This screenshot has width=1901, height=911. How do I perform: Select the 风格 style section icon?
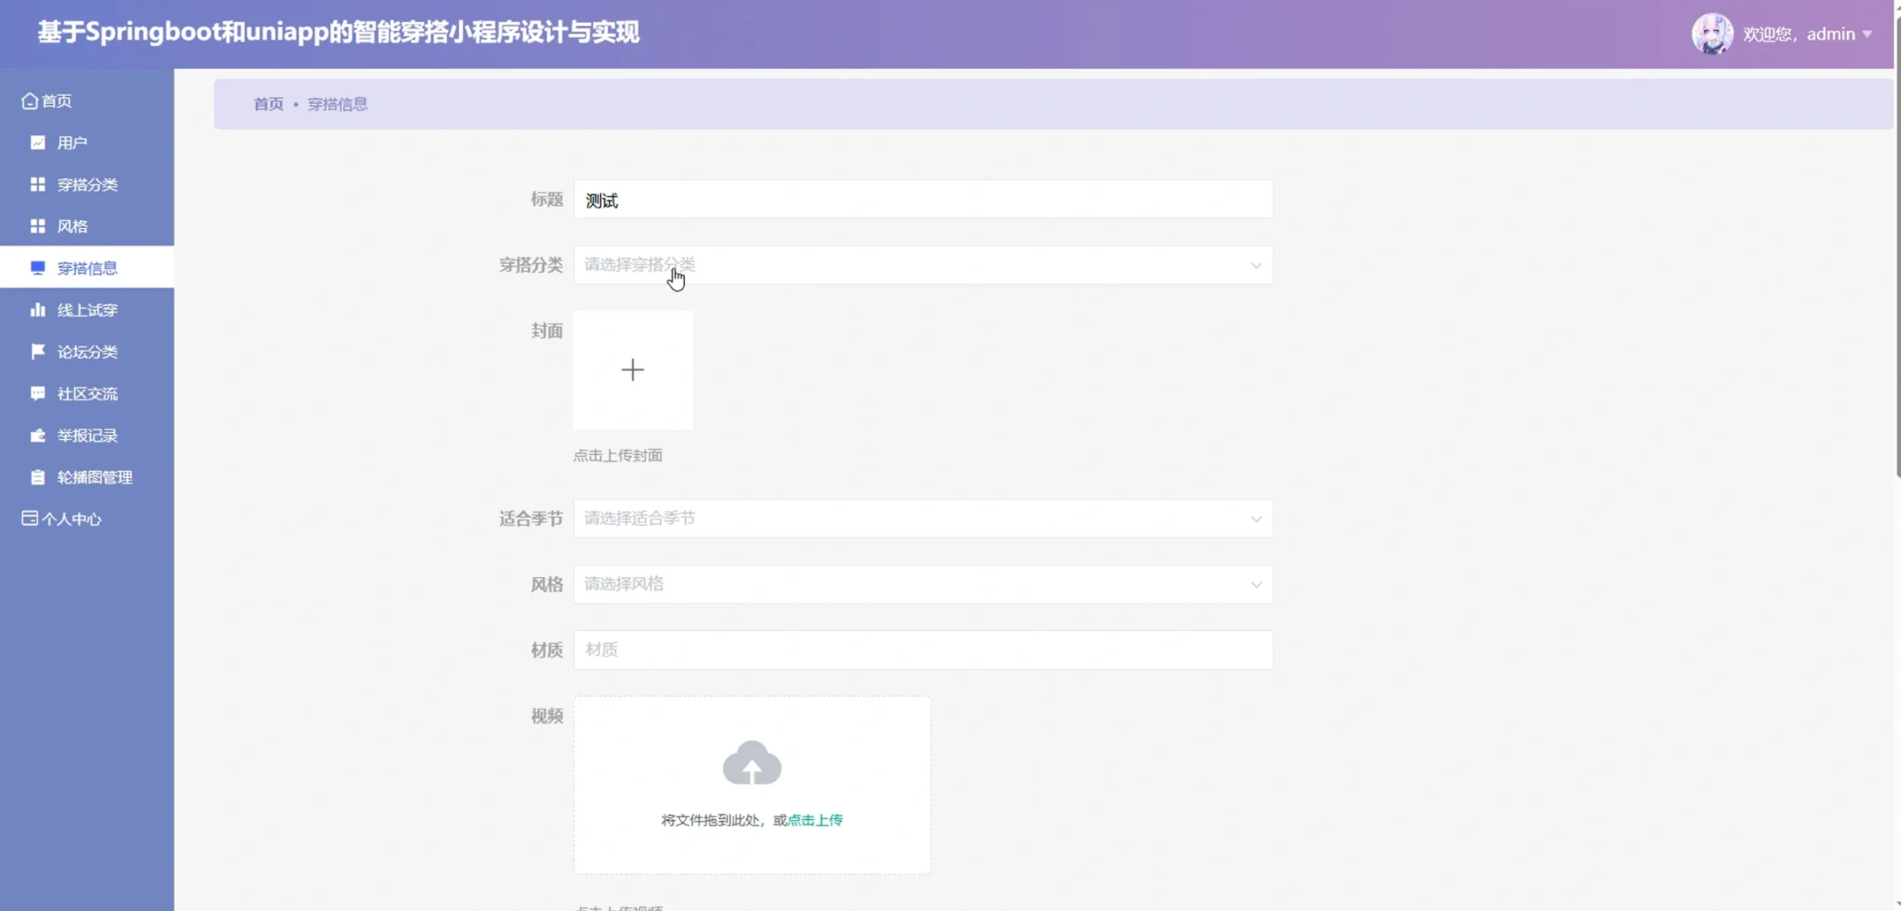click(x=37, y=225)
